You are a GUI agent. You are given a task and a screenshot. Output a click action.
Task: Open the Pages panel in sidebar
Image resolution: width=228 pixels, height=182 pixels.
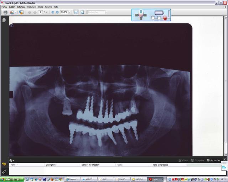coord(4,20)
